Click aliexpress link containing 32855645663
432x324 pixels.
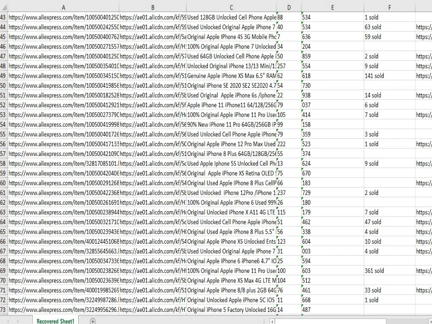point(64,251)
